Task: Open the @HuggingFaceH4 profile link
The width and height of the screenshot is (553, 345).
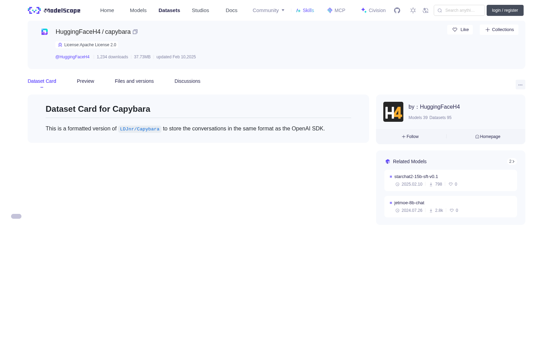Action: pyautogui.click(x=72, y=57)
